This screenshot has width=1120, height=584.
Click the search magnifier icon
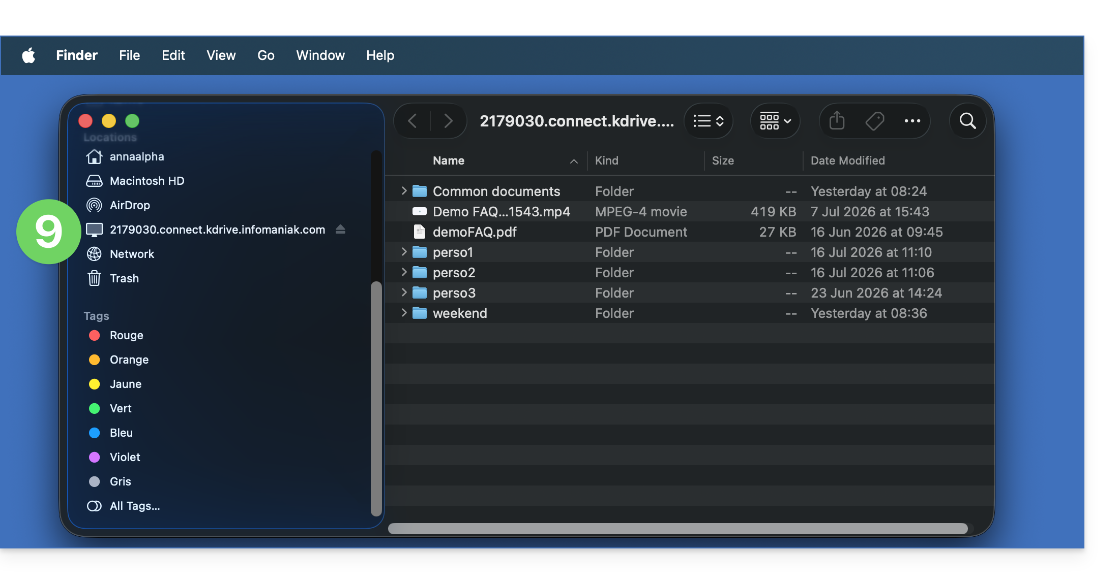click(967, 121)
